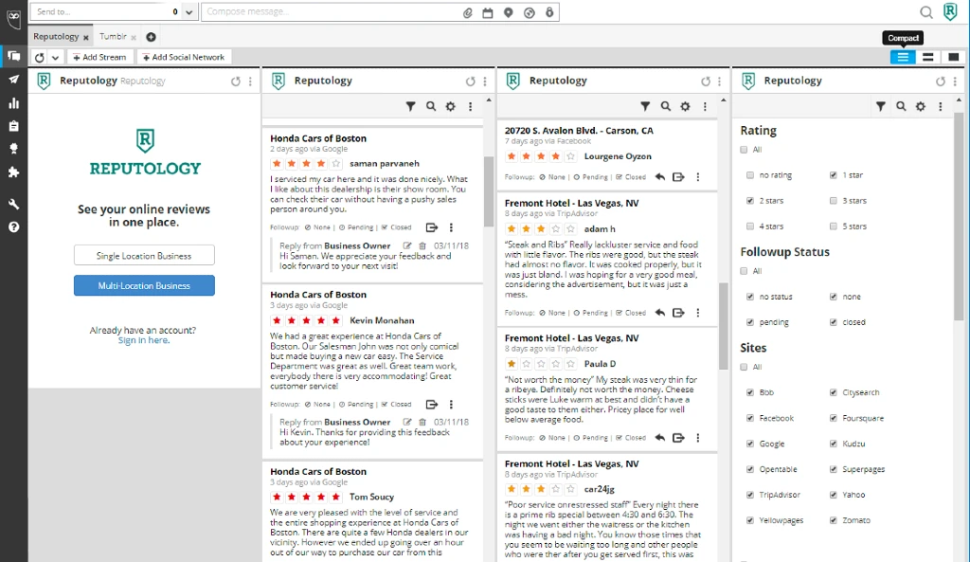Viewport: 970px width, 562px height.
Task: Click Add Social Network button
Action: [184, 57]
